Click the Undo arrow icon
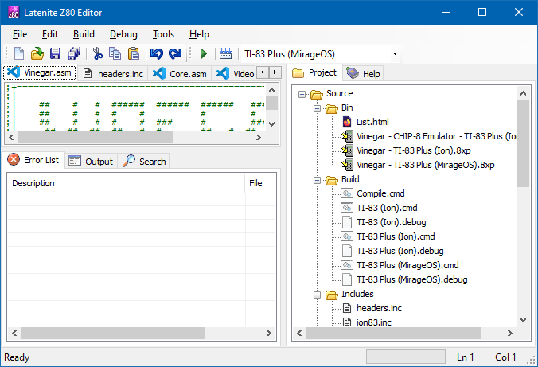 (157, 54)
